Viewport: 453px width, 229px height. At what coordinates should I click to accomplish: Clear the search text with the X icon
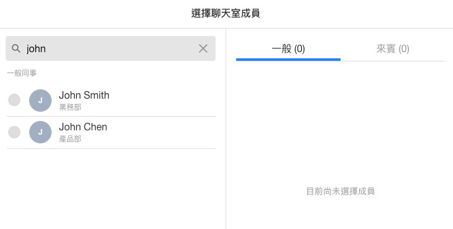click(203, 48)
